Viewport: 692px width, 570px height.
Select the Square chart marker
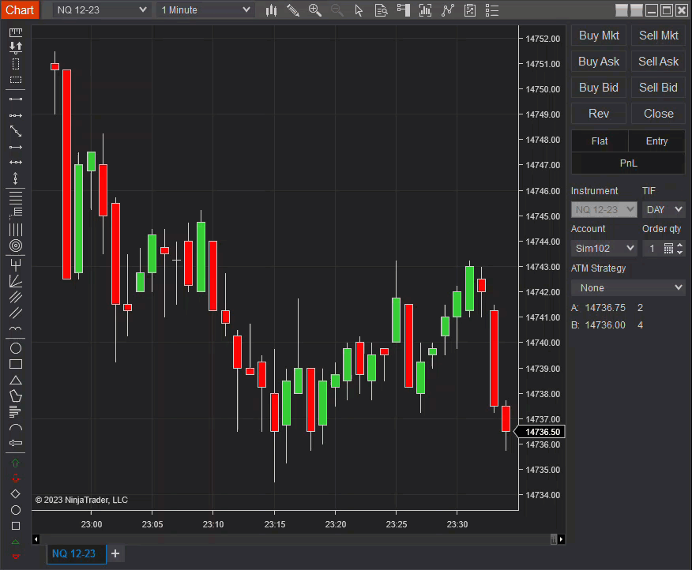[16, 526]
